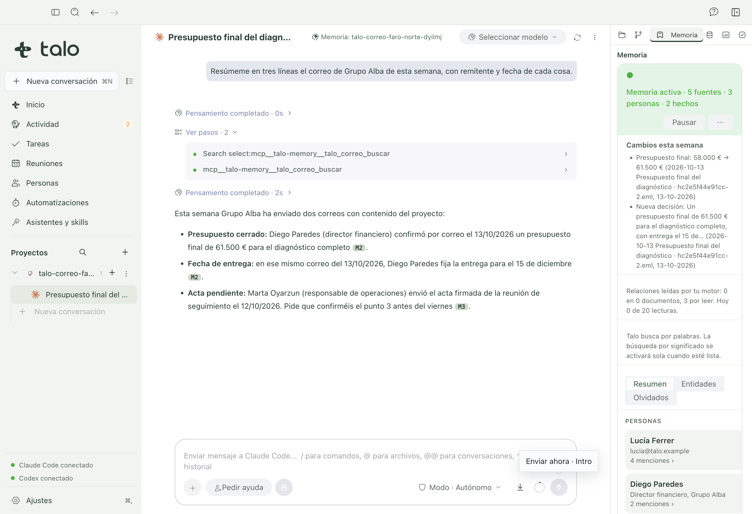Click the download arrow in composer

(x=520, y=487)
